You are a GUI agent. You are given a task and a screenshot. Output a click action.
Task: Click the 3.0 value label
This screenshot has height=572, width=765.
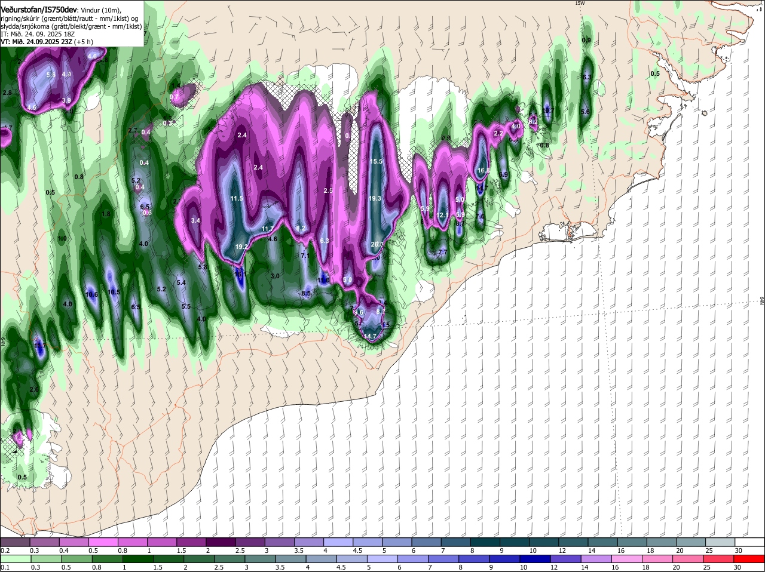(x=275, y=276)
